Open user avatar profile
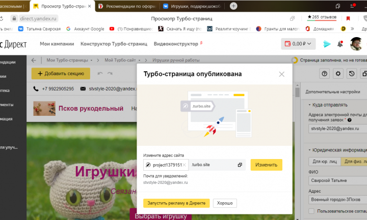The width and height of the screenshot is (367, 220). click(356, 44)
